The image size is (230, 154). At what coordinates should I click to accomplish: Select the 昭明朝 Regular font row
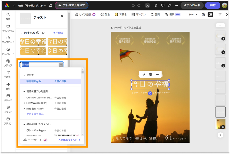[x=51, y=81]
